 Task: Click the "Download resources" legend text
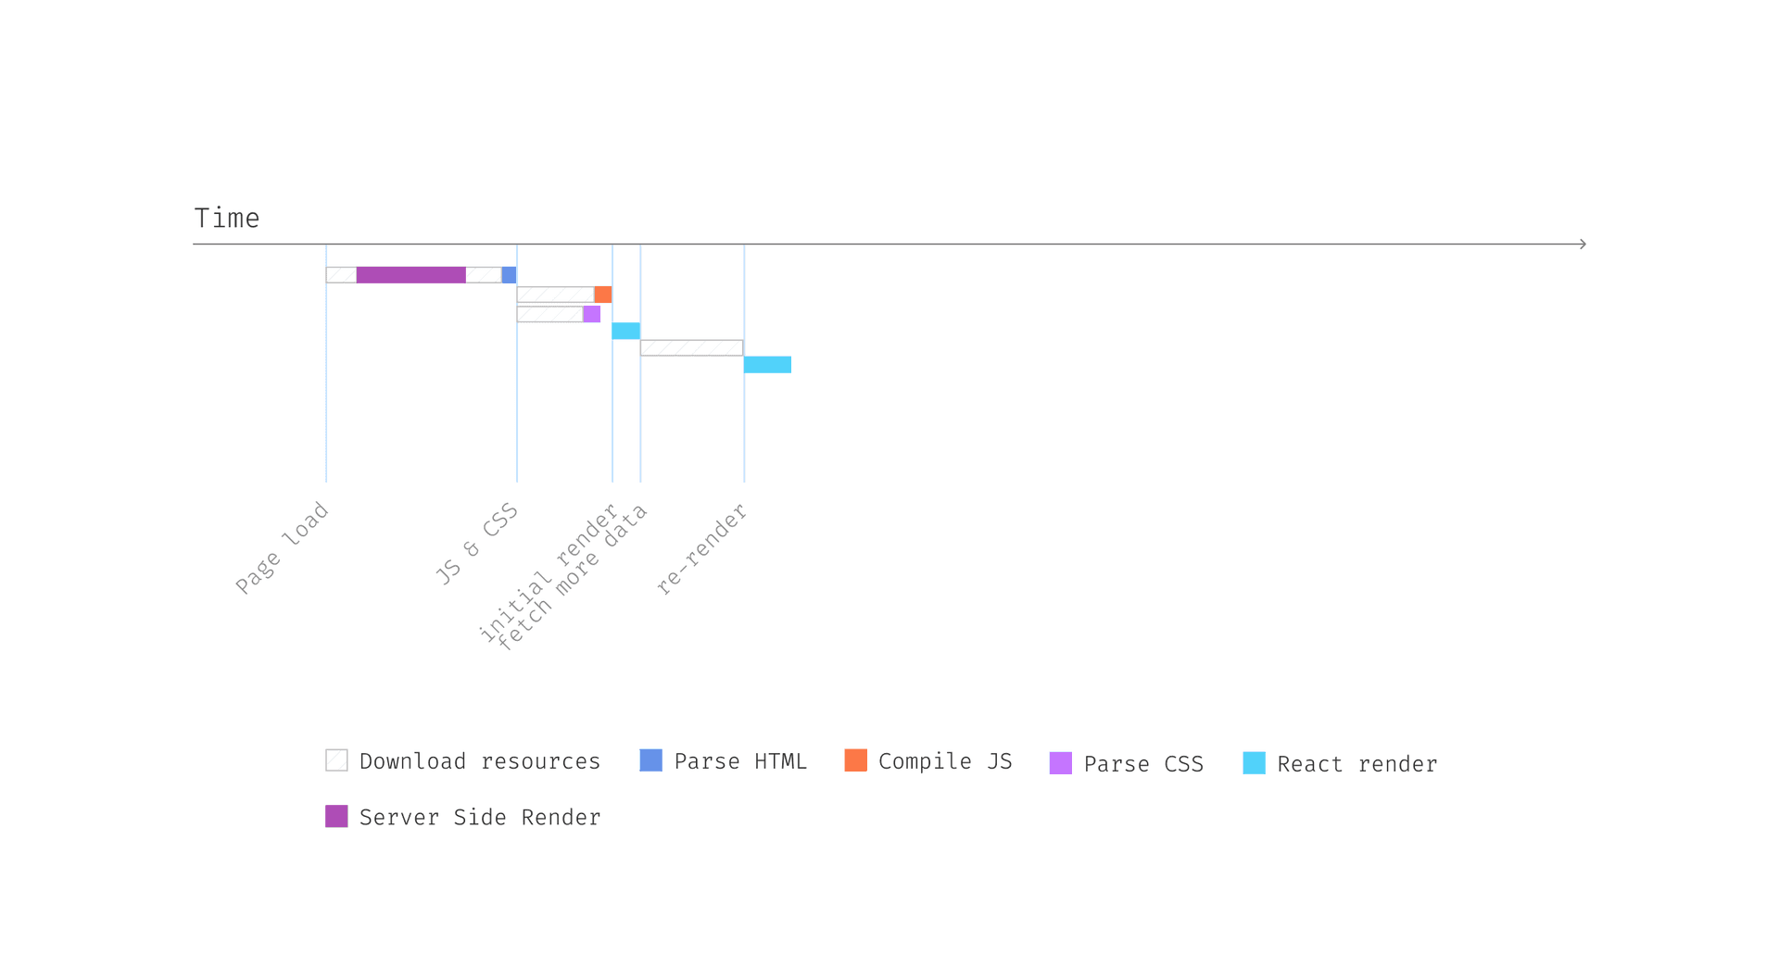click(x=480, y=761)
